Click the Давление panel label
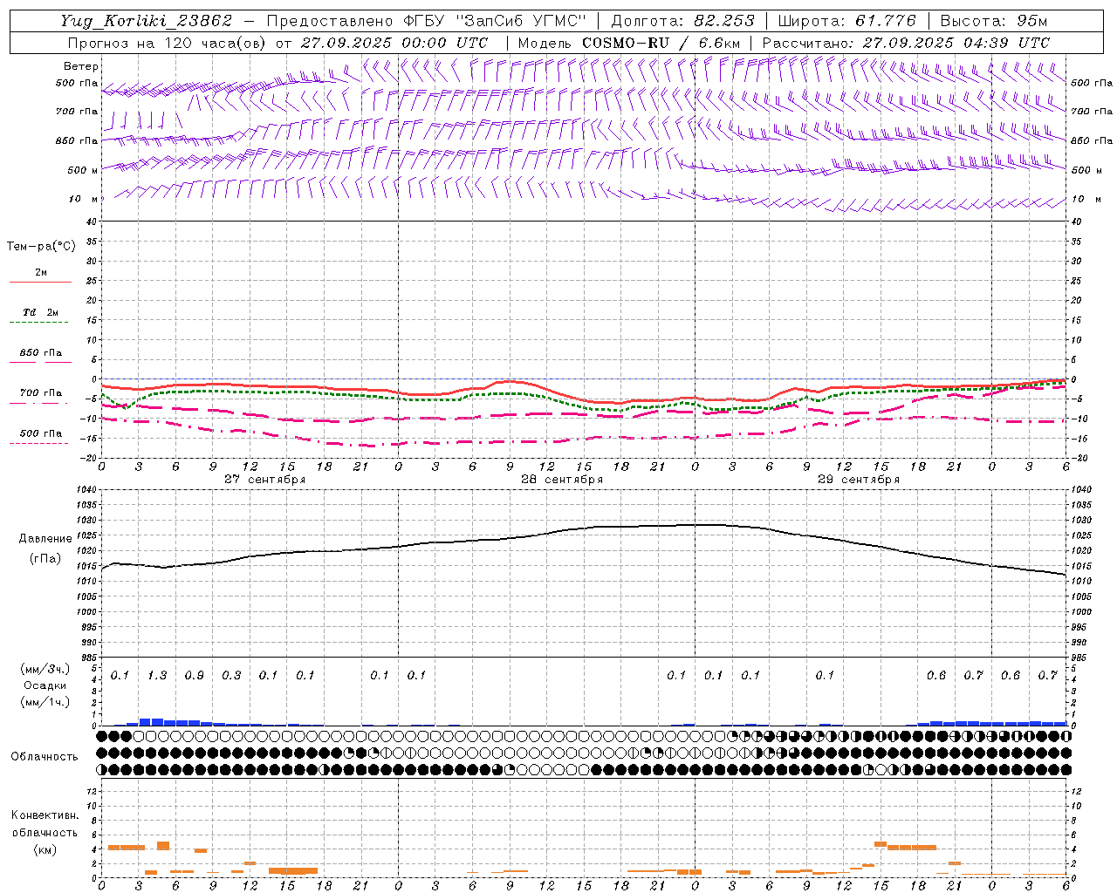This screenshot has width=1117, height=893. 45,539
